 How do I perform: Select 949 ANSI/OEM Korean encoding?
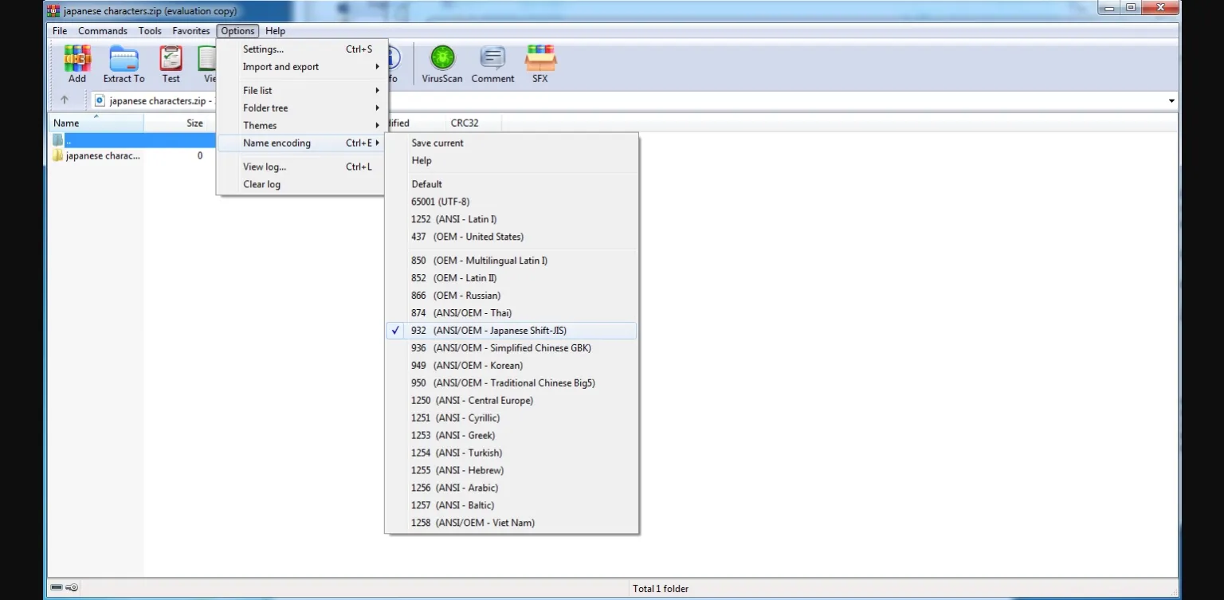point(466,366)
